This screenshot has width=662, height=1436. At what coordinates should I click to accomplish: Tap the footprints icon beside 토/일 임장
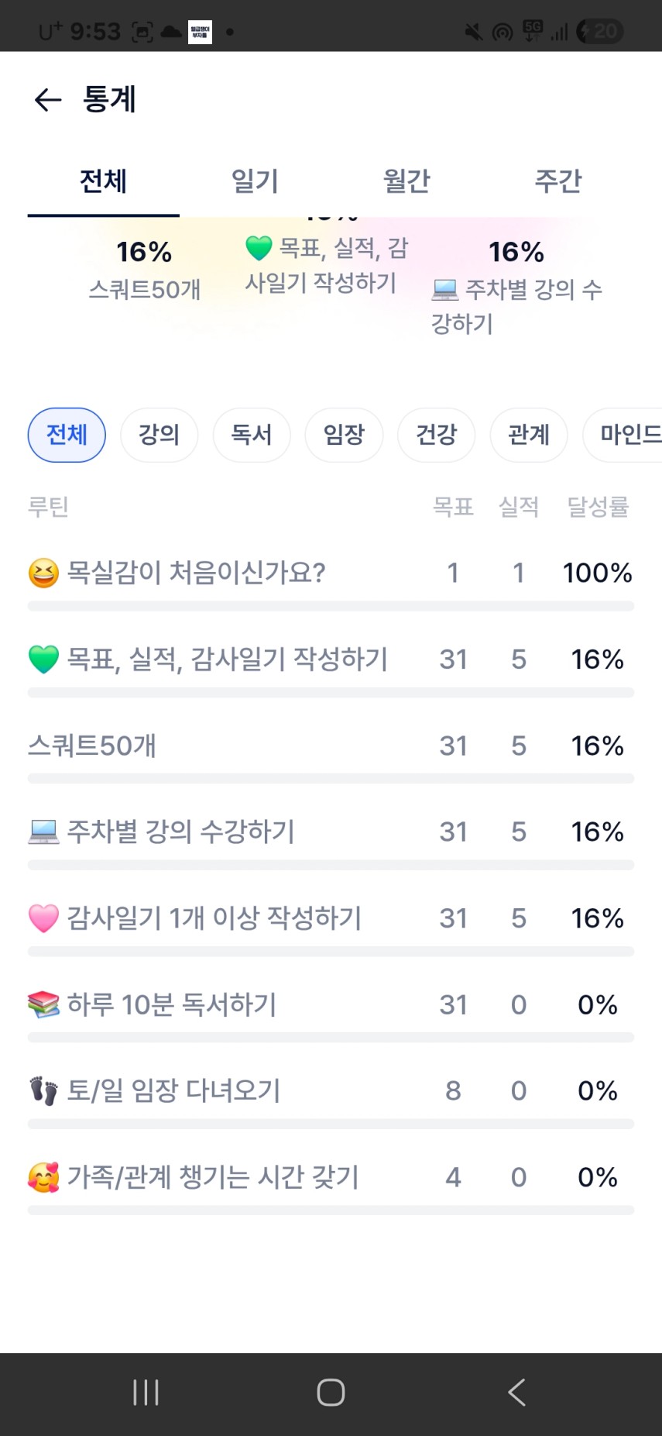(43, 1090)
